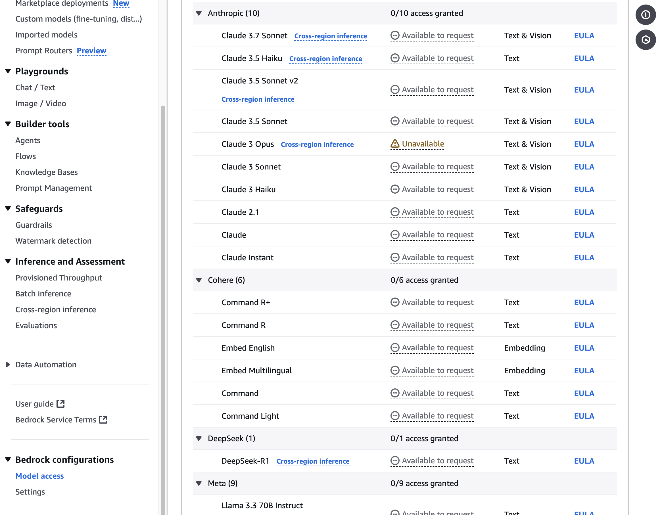Viewport: 660px width, 515px height.
Task: Click status icon for Claude 3.7 Sonnet
Action: click(x=395, y=35)
